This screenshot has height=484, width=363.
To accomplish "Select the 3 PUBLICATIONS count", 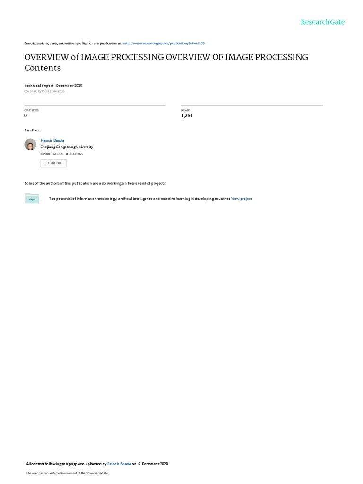I will point(52,154).
